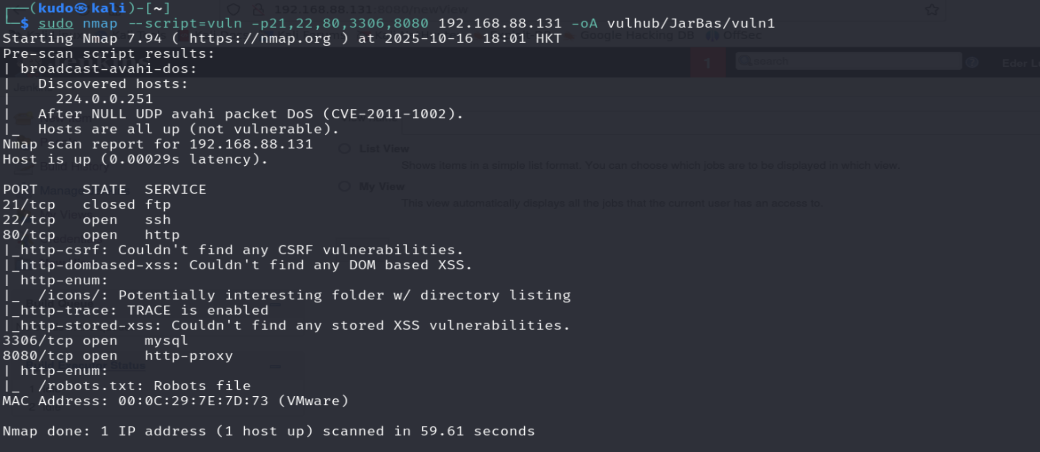
Task: Click the OffSec bookmark icon
Action: pos(712,36)
